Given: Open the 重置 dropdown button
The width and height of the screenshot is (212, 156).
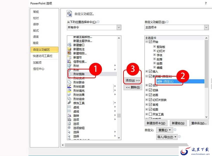Looking at the screenshot, I should 164,130.
